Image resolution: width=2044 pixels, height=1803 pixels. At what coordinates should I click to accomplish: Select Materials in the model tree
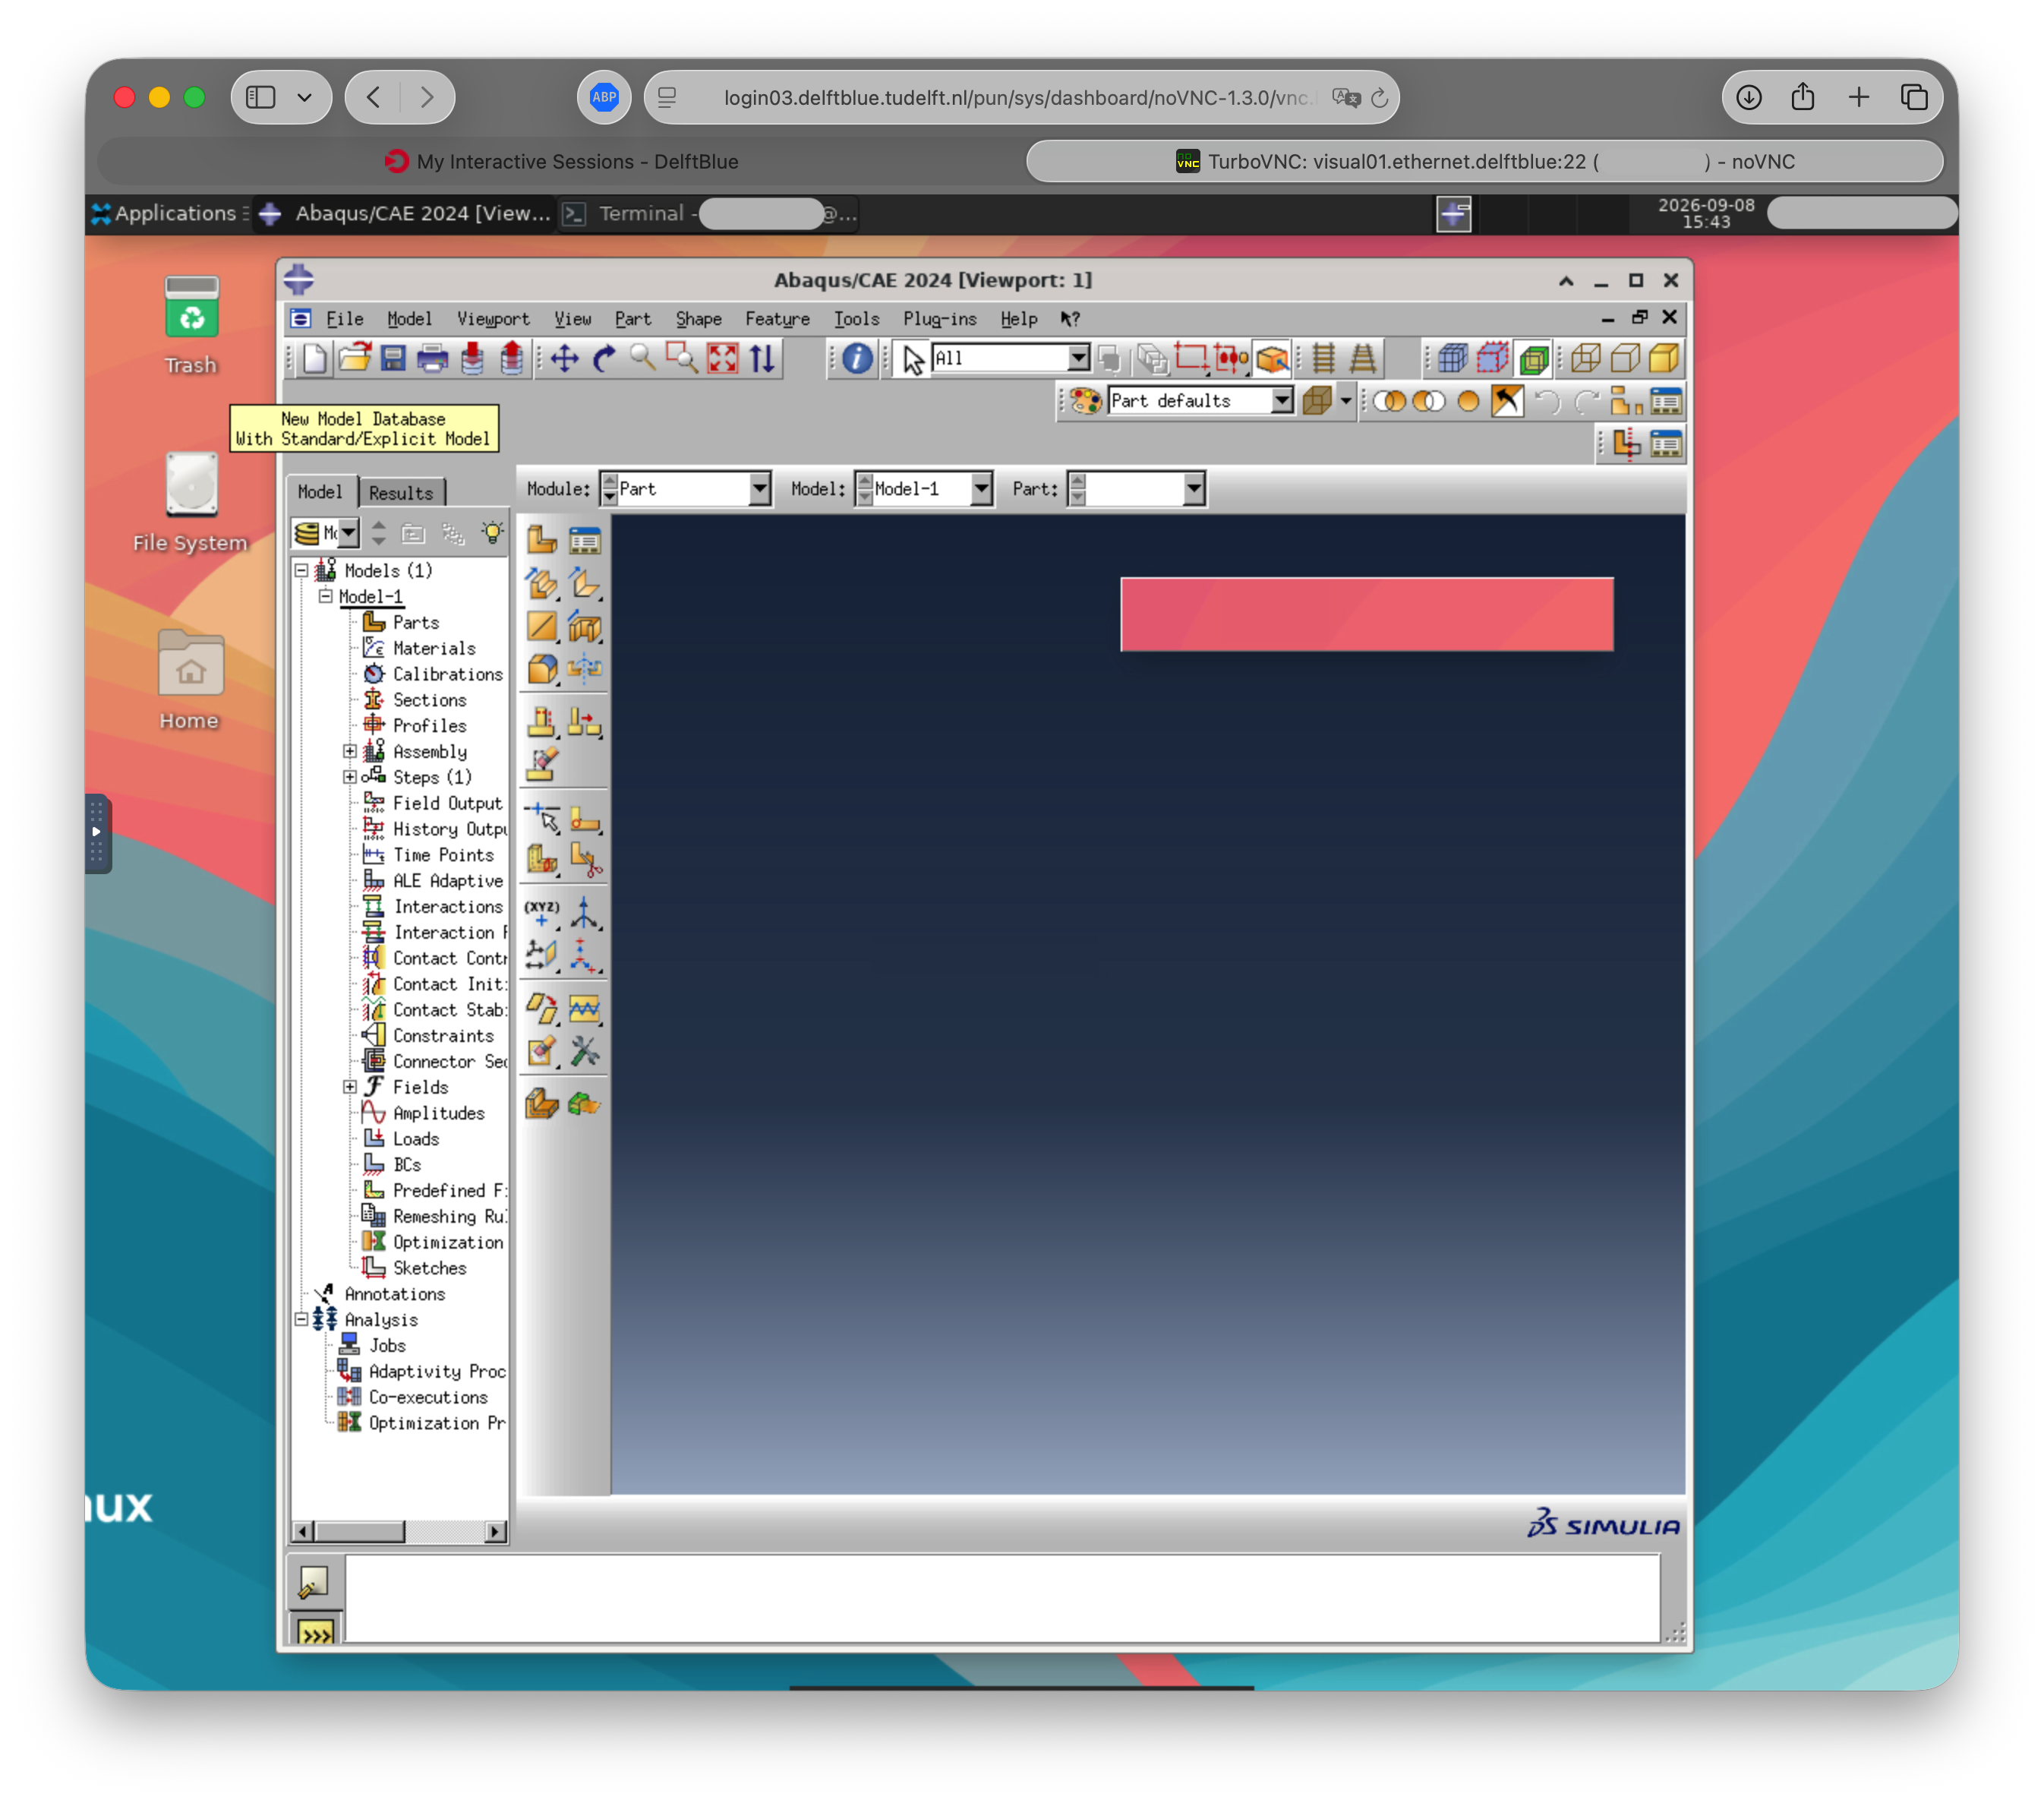(433, 648)
